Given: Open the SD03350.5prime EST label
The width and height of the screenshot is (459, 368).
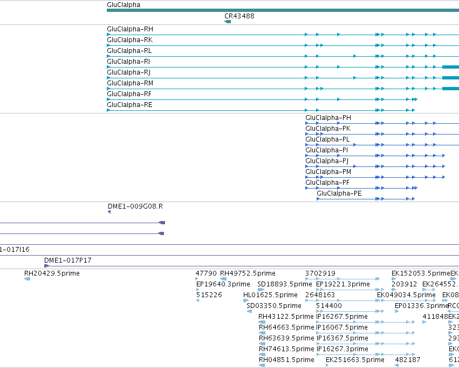Looking at the screenshot, I should [273, 306].
